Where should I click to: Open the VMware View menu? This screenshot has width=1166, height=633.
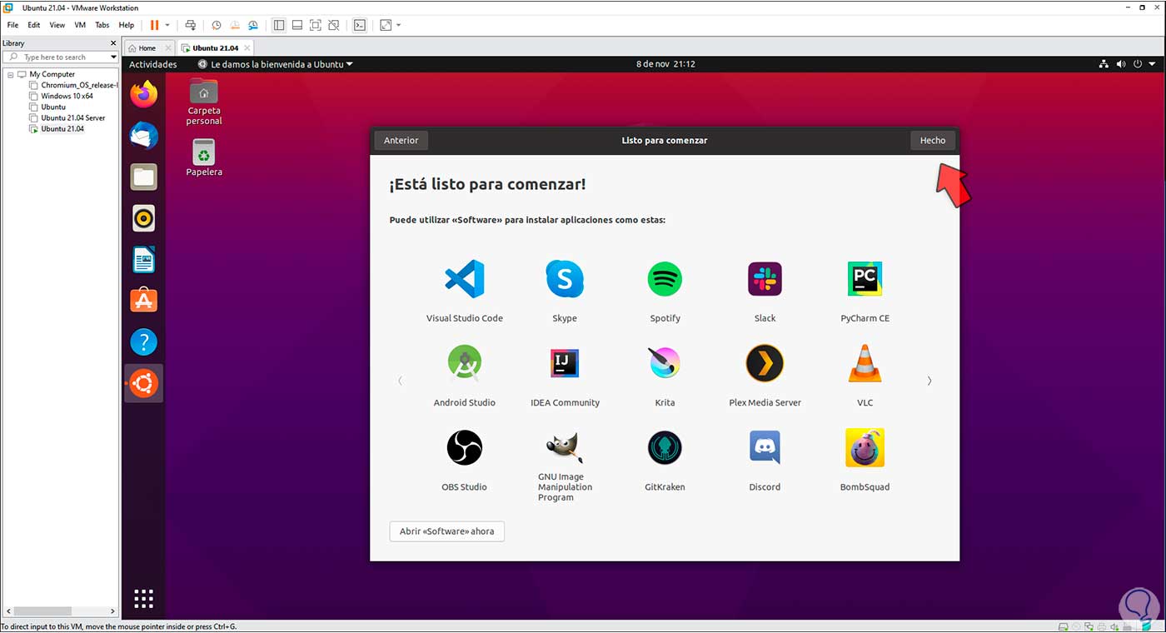point(57,25)
